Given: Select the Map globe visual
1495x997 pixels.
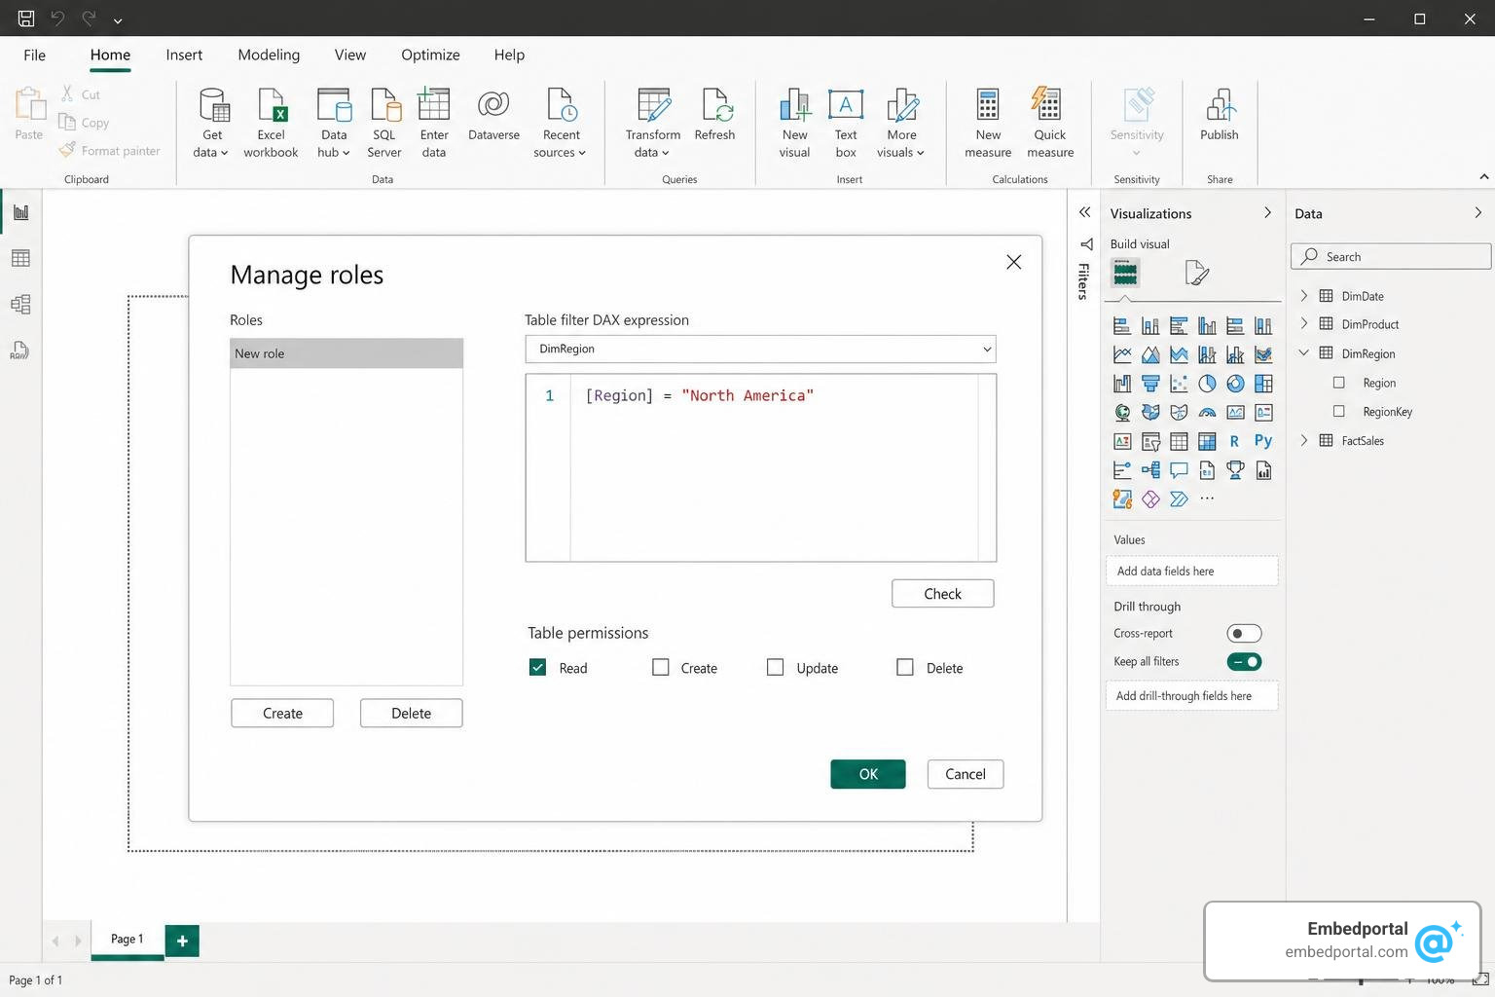Looking at the screenshot, I should 1122,413.
